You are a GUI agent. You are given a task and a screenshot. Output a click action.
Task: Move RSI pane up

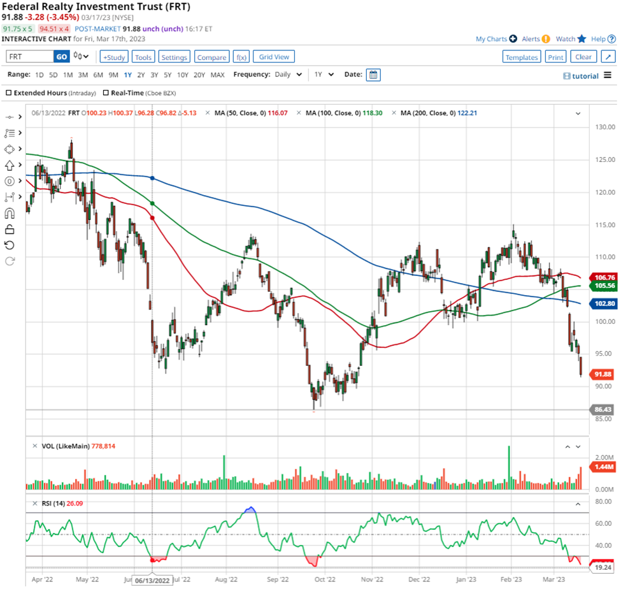(578, 504)
